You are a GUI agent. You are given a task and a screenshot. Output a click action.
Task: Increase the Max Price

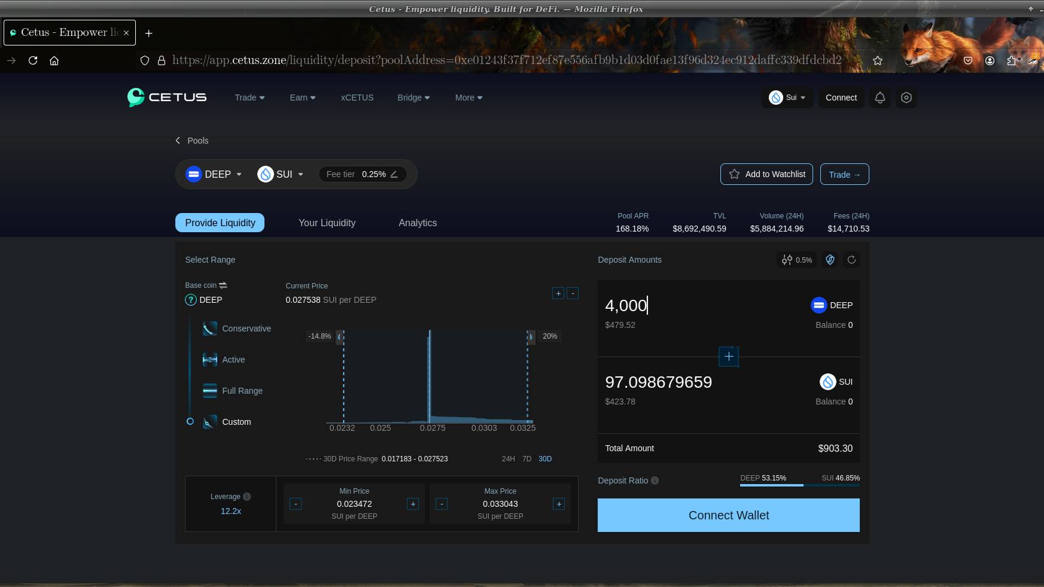tap(559, 504)
